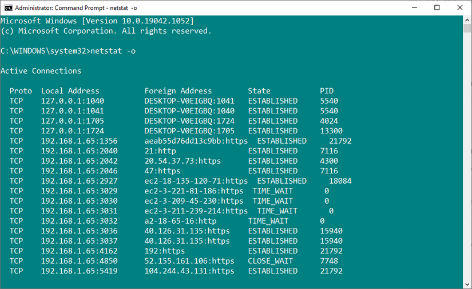
Task: Click foreign address aeab55d76dd13c9bb:https
Action: pyautogui.click(x=196, y=141)
